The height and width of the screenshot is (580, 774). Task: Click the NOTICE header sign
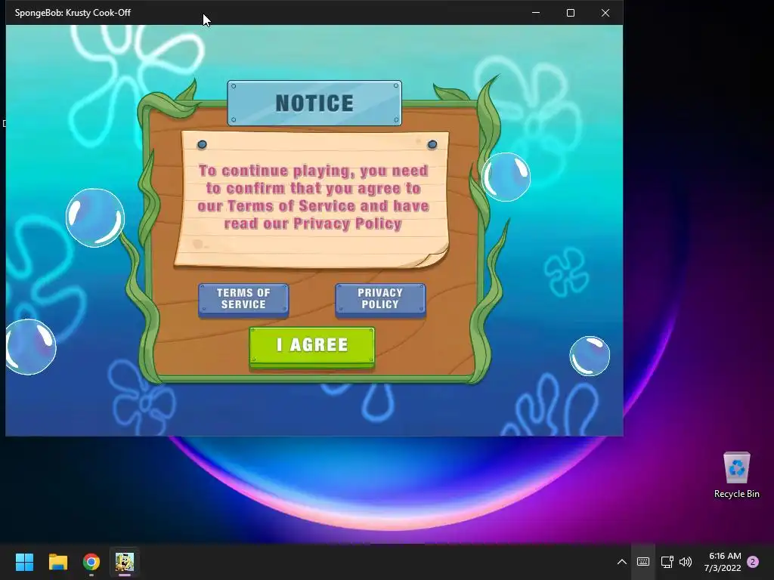click(x=314, y=103)
